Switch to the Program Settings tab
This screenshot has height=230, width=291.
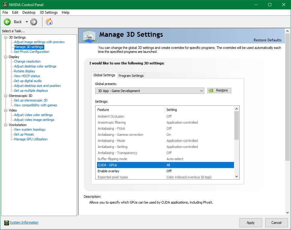pyautogui.click(x=131, y=76)
